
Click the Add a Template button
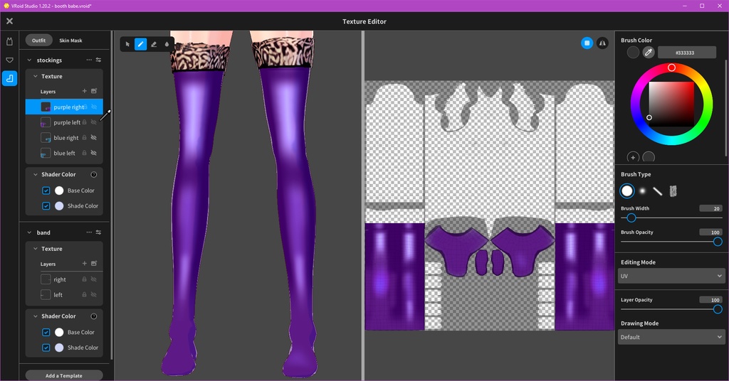pos(64,375)
